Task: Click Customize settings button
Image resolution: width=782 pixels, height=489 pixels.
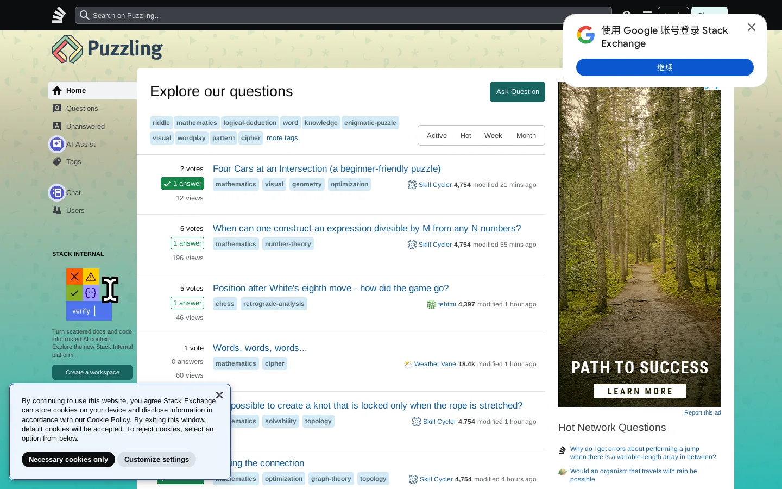Action: tap(156, 460)
